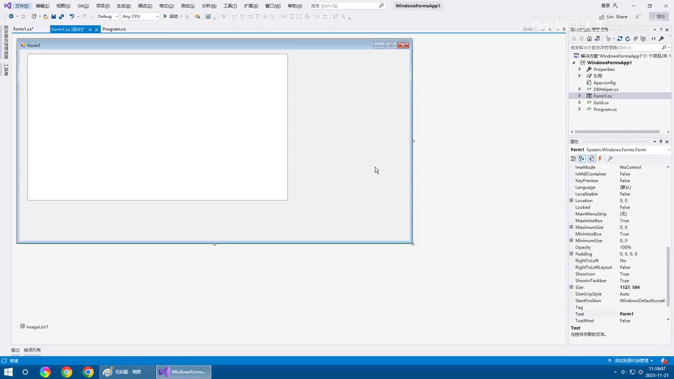
Task: Click the Events lightning bolt icon
Action: tap(600, 158)
